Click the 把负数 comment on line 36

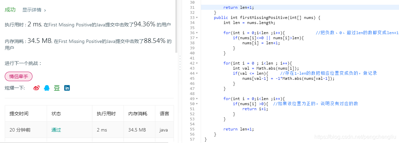[357, 33]
